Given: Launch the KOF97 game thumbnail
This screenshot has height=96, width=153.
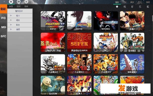Looking at the screenshot, I should click(x=53, y=21).
